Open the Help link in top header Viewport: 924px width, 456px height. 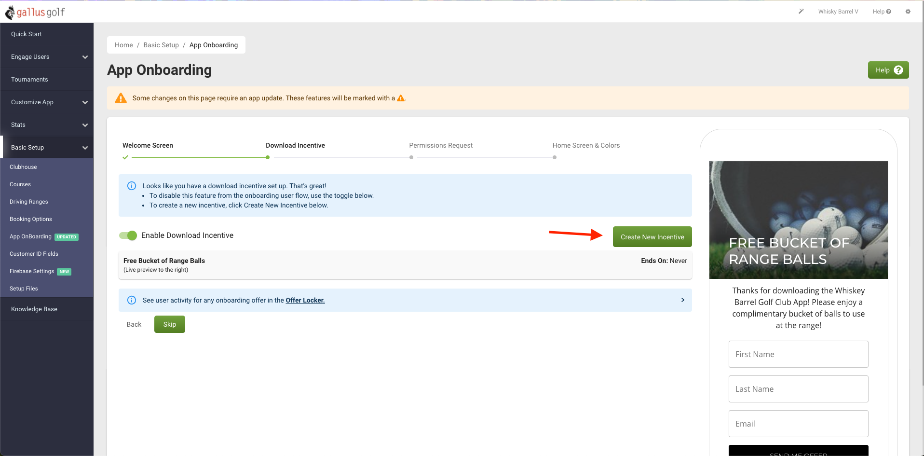[882, 12]
